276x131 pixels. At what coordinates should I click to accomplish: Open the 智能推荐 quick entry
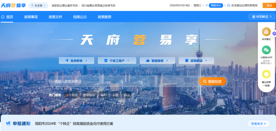157,61
